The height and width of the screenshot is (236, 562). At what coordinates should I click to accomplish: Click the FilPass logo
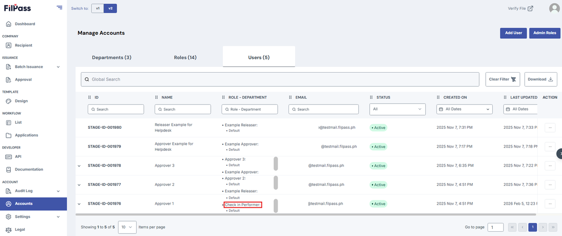(17, 8)
